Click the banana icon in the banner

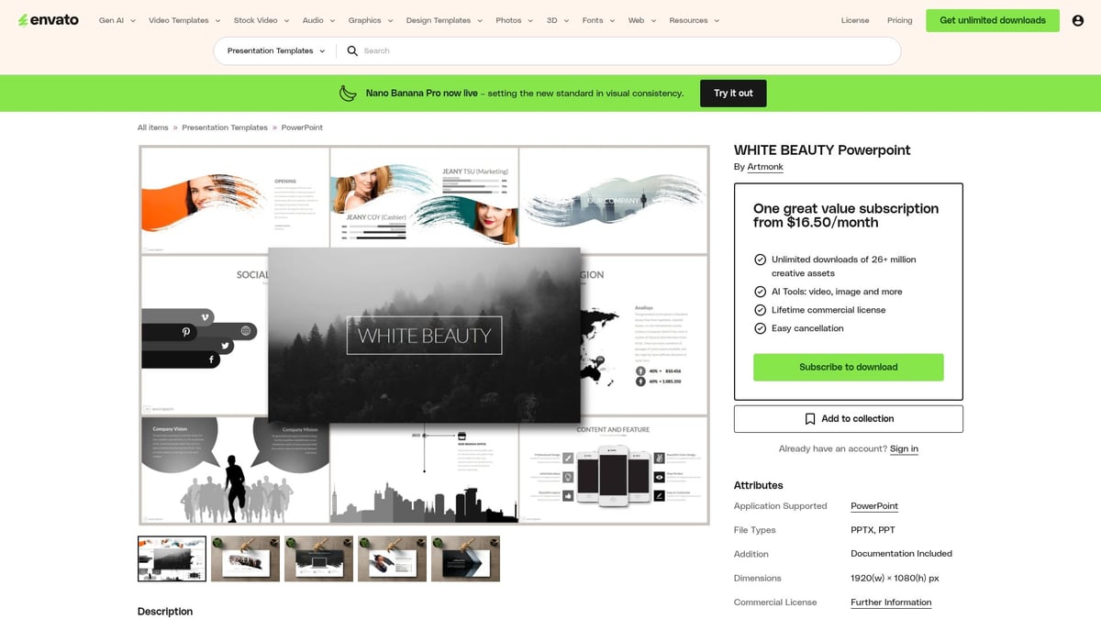(x=347, y=93)
